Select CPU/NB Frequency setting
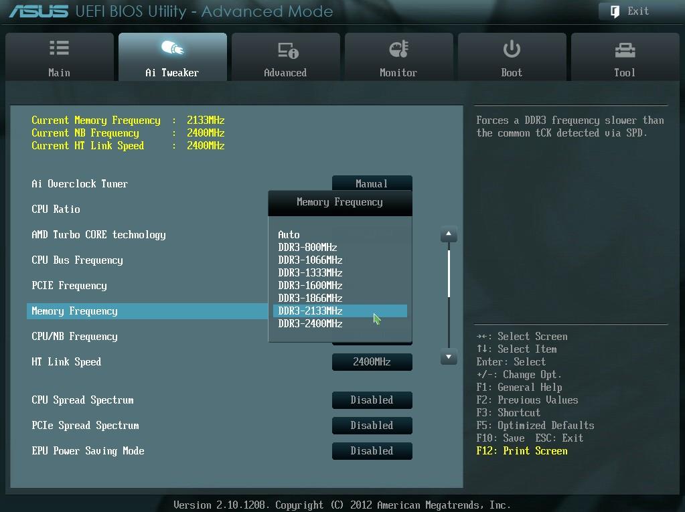This screenshot has width=685, height=512. (x=75, y=337)
